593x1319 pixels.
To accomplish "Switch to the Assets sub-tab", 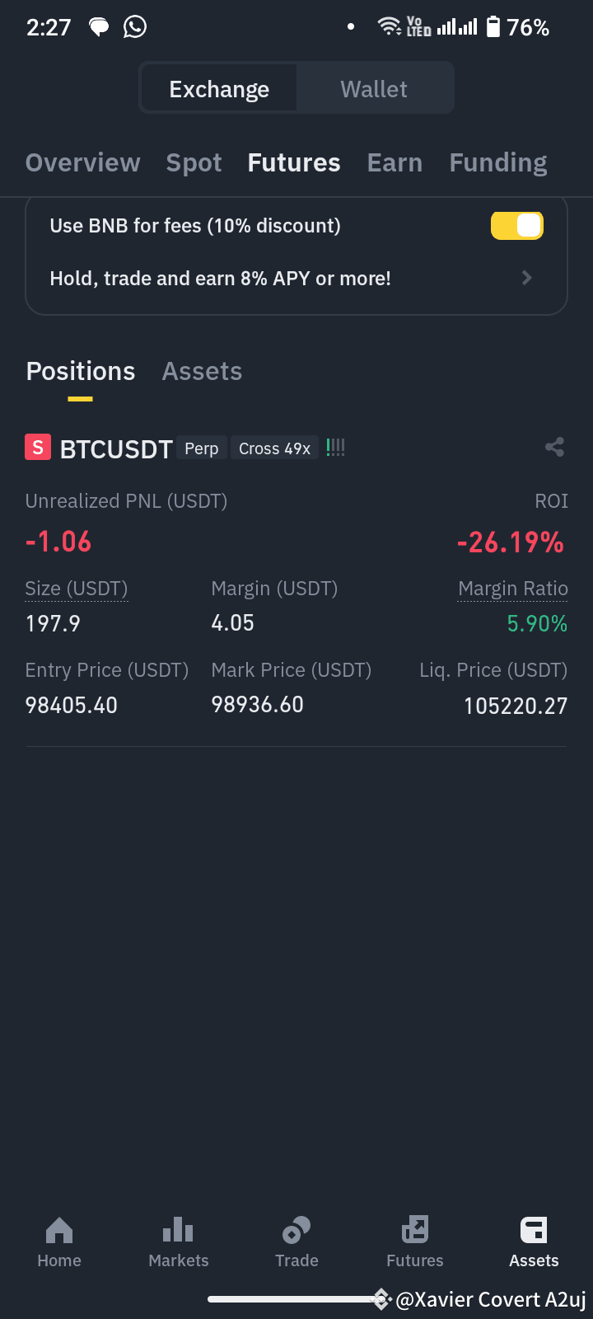I will pos(202,372).
